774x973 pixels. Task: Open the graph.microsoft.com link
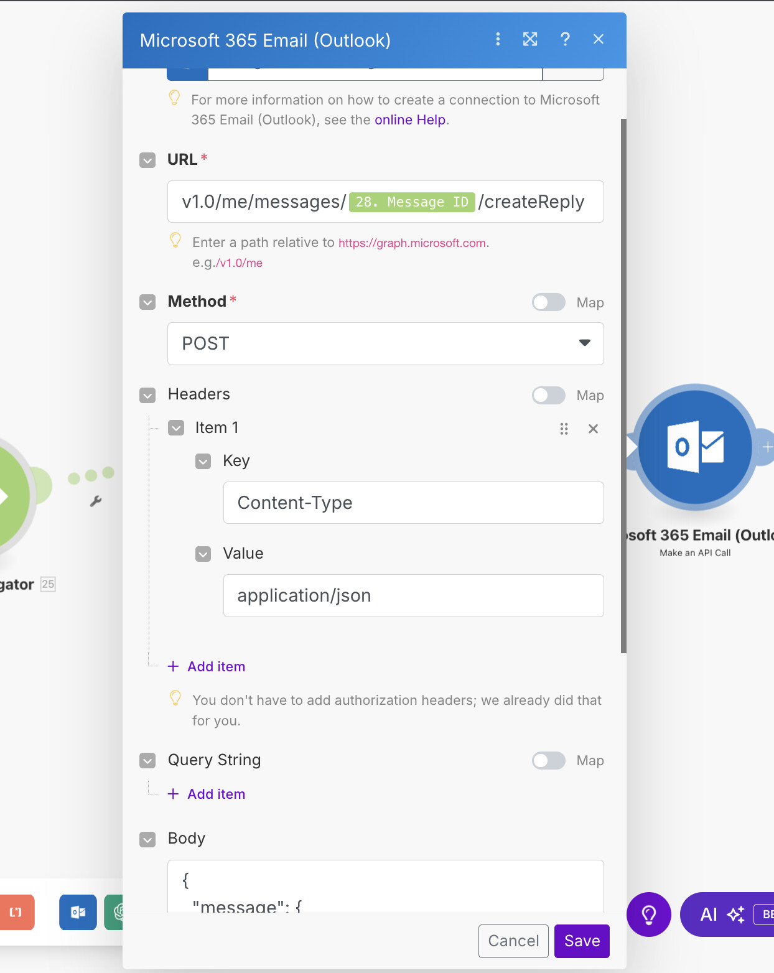[412, 243]
